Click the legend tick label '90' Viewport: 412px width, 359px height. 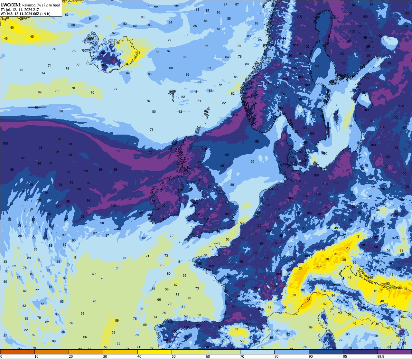(x=311, y=356)
